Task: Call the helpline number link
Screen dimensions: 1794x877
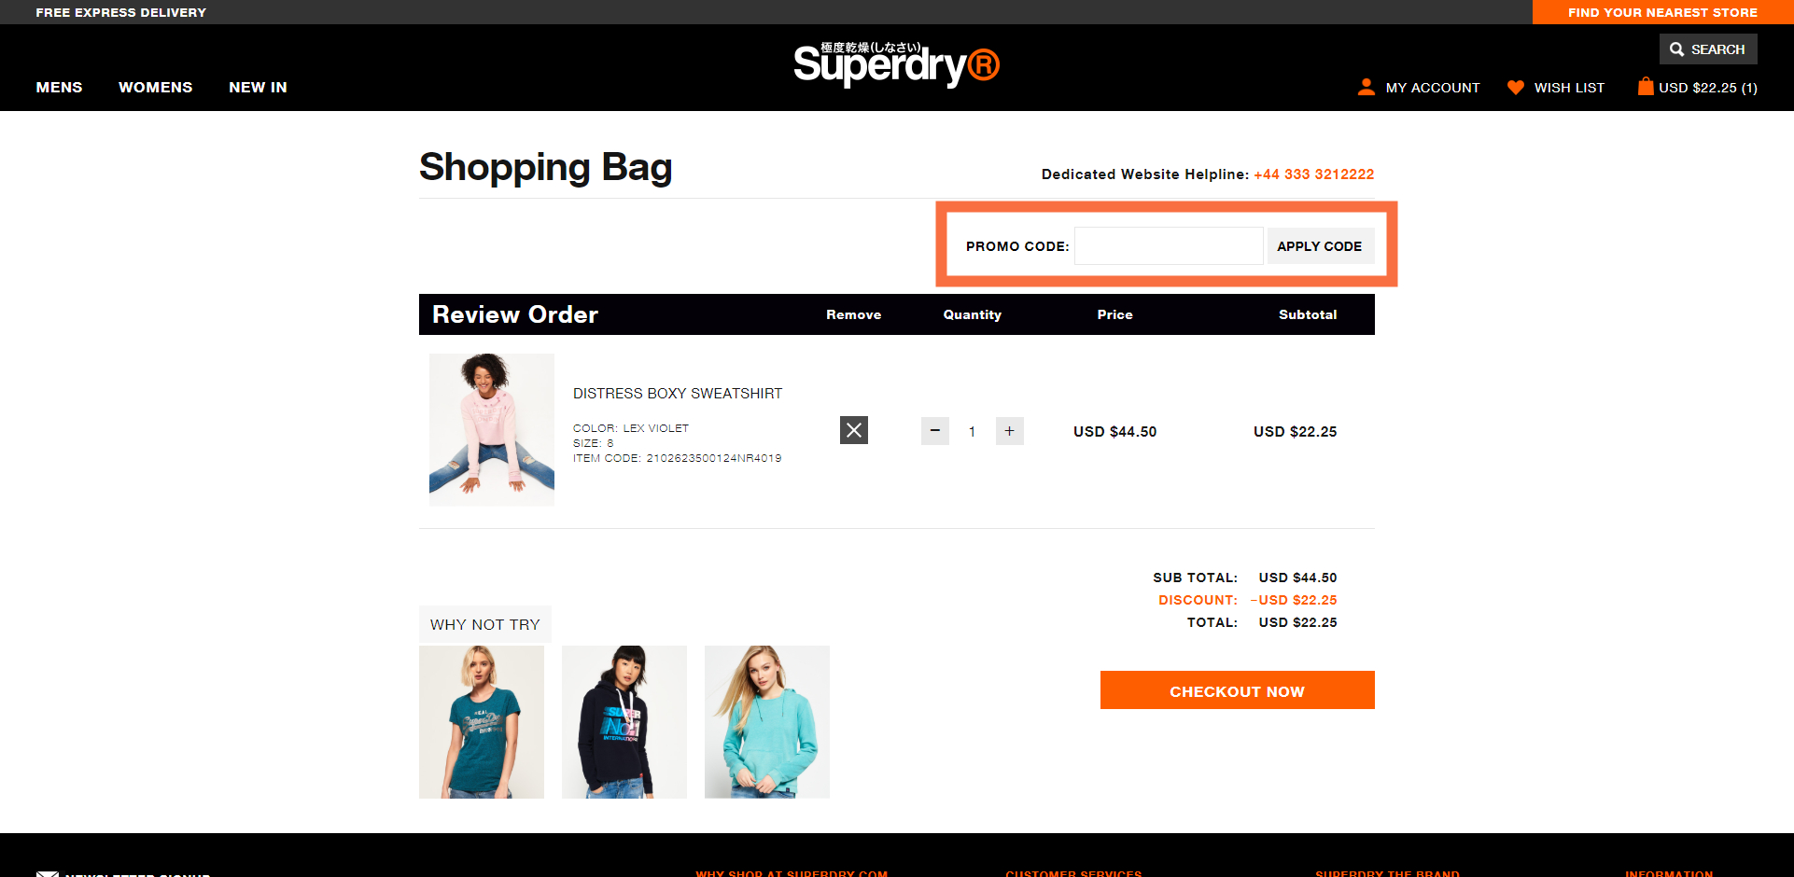Action: [x=1313, y=174]
